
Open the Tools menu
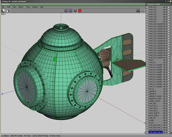click(x=28, y=7)
